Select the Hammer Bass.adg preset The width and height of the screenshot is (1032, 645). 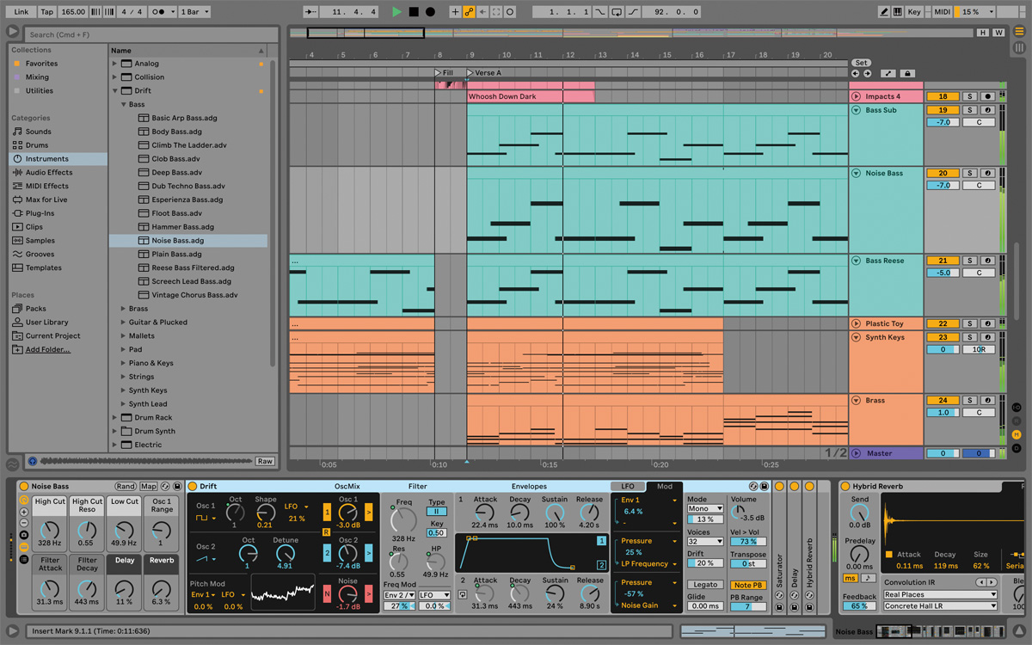[182, 227]
